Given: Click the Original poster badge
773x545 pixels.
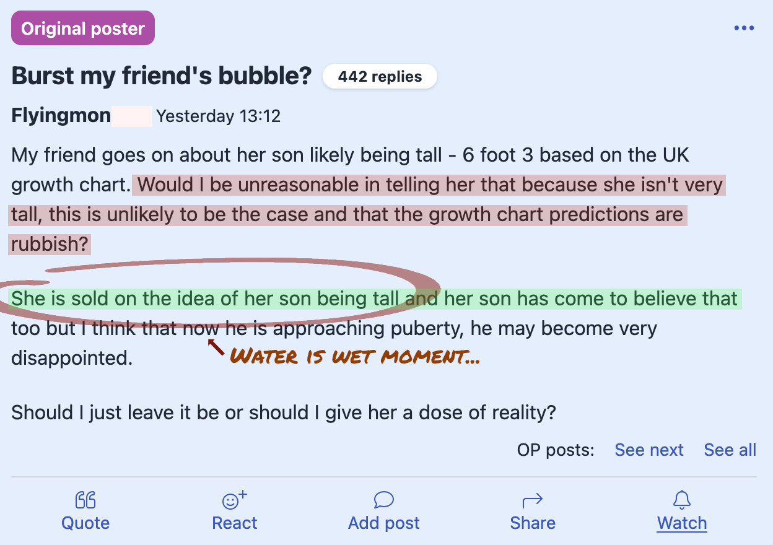Looking at the screenshot, I should [x=82, y=28].
